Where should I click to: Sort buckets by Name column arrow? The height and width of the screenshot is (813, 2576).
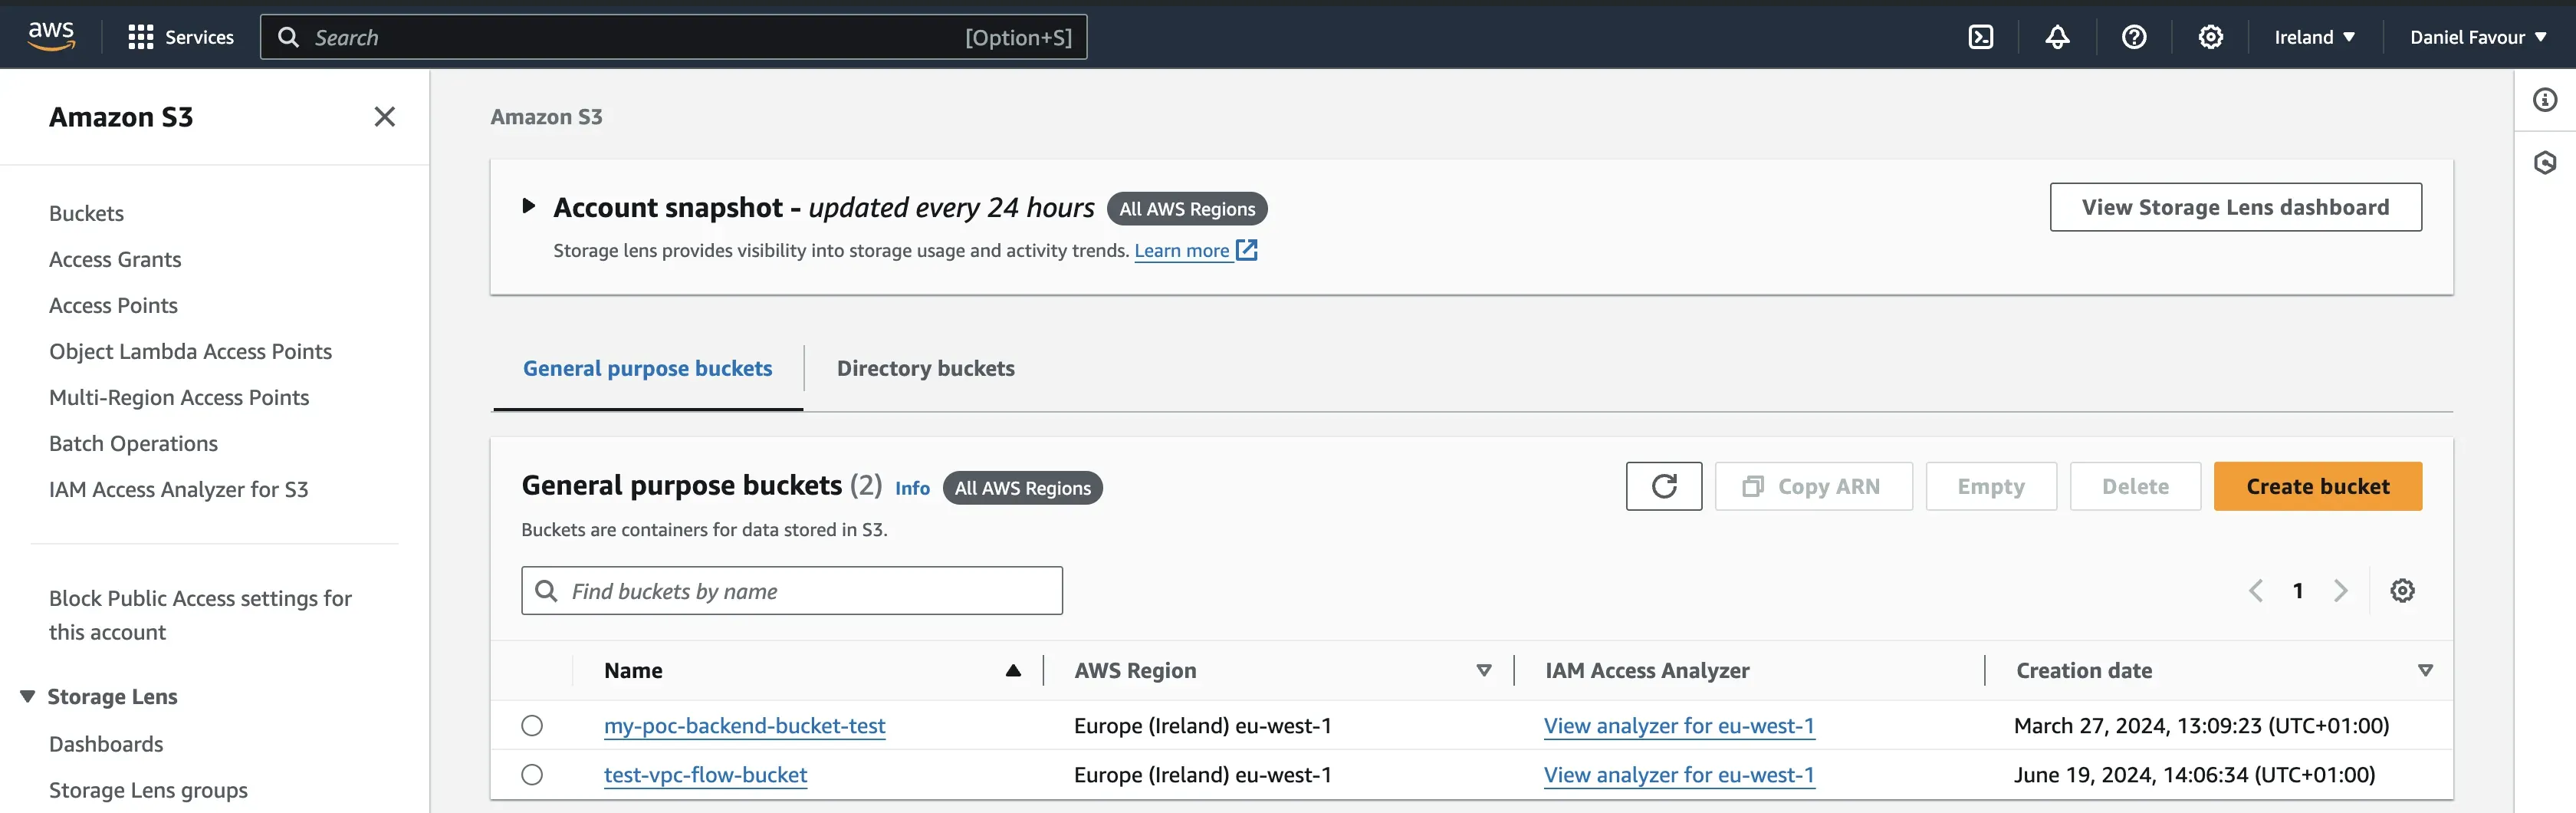(1013, 670)
